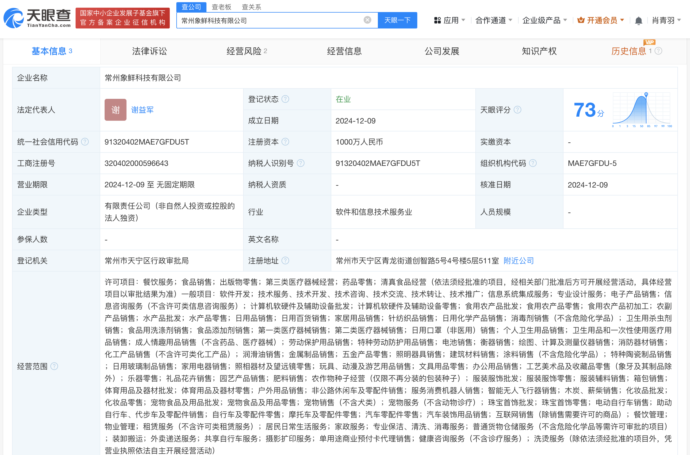Open notifications bell icon

638,21
